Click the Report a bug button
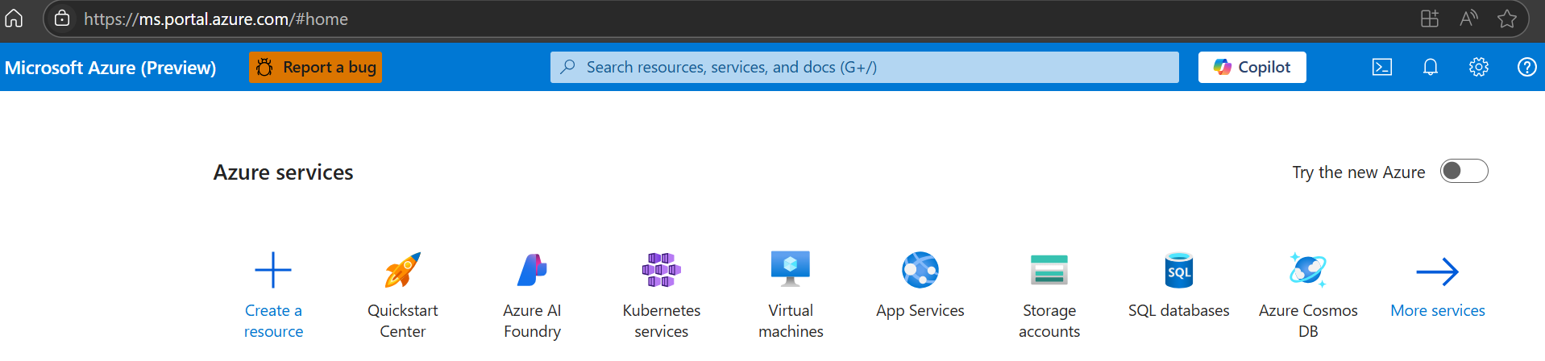The image size is (1545, 361). (315, 68)
